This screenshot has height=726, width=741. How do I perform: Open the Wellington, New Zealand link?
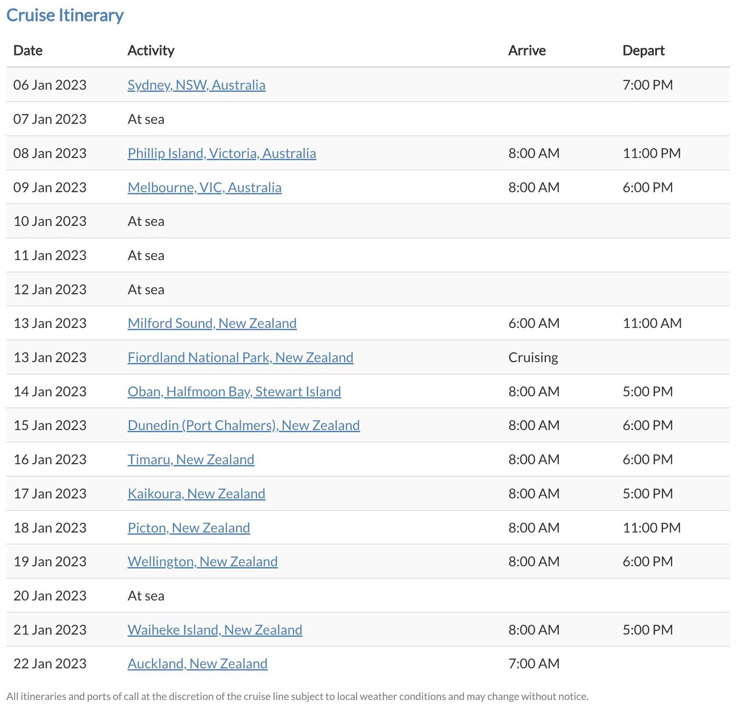[x=202, y=562]
